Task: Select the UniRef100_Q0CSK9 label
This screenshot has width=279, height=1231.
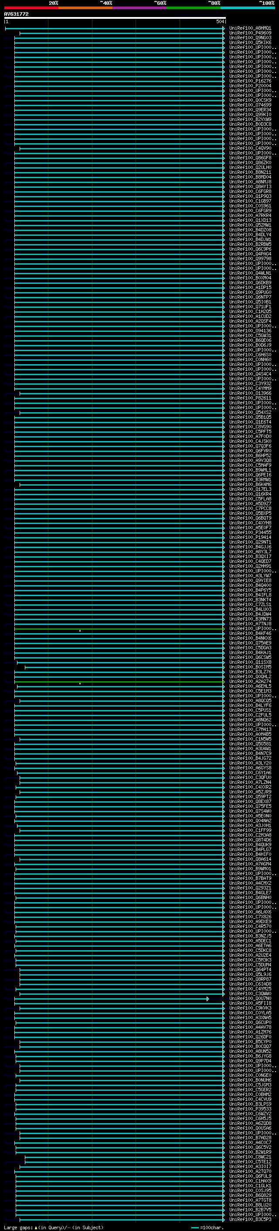Action: pos(250,100)
